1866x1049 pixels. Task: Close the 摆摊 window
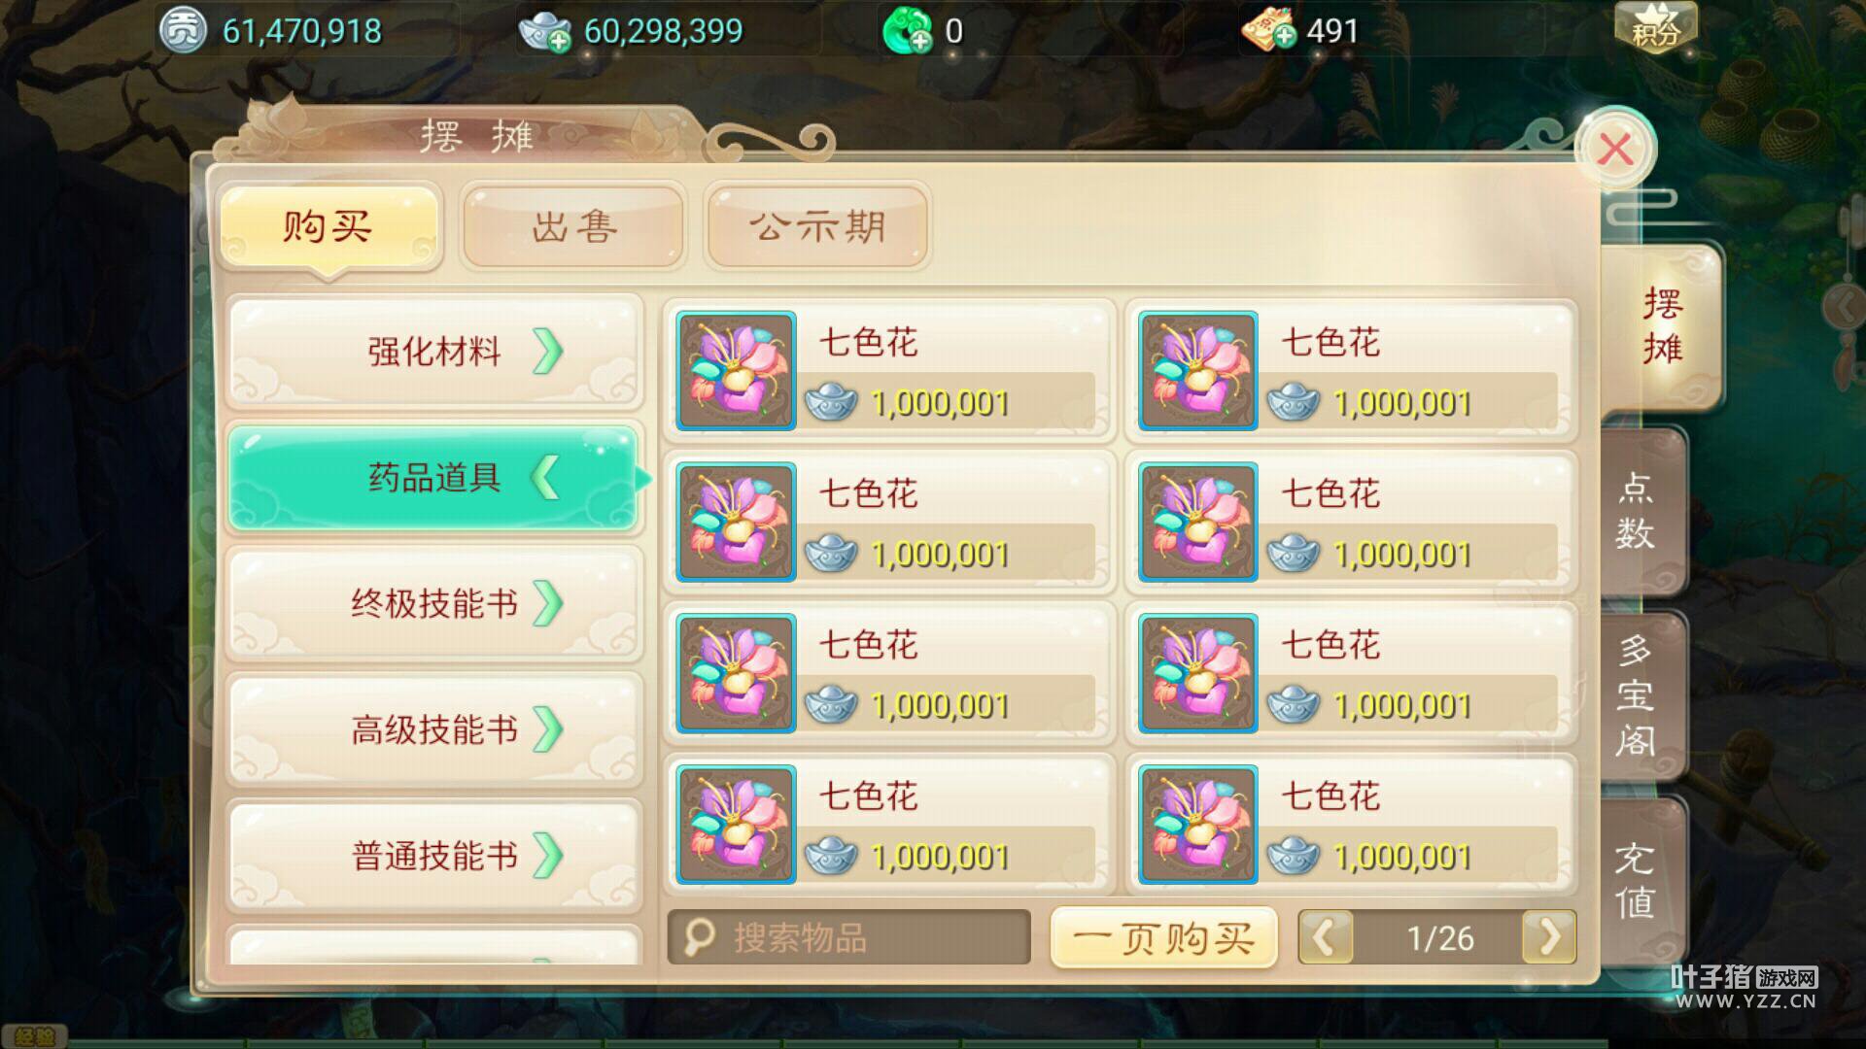pyautogui.click(x=1615, y=150)
